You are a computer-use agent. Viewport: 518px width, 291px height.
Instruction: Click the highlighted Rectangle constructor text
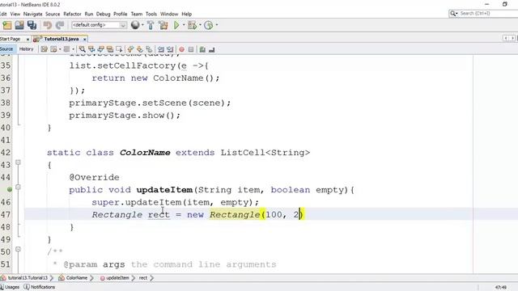pos(235,215)
